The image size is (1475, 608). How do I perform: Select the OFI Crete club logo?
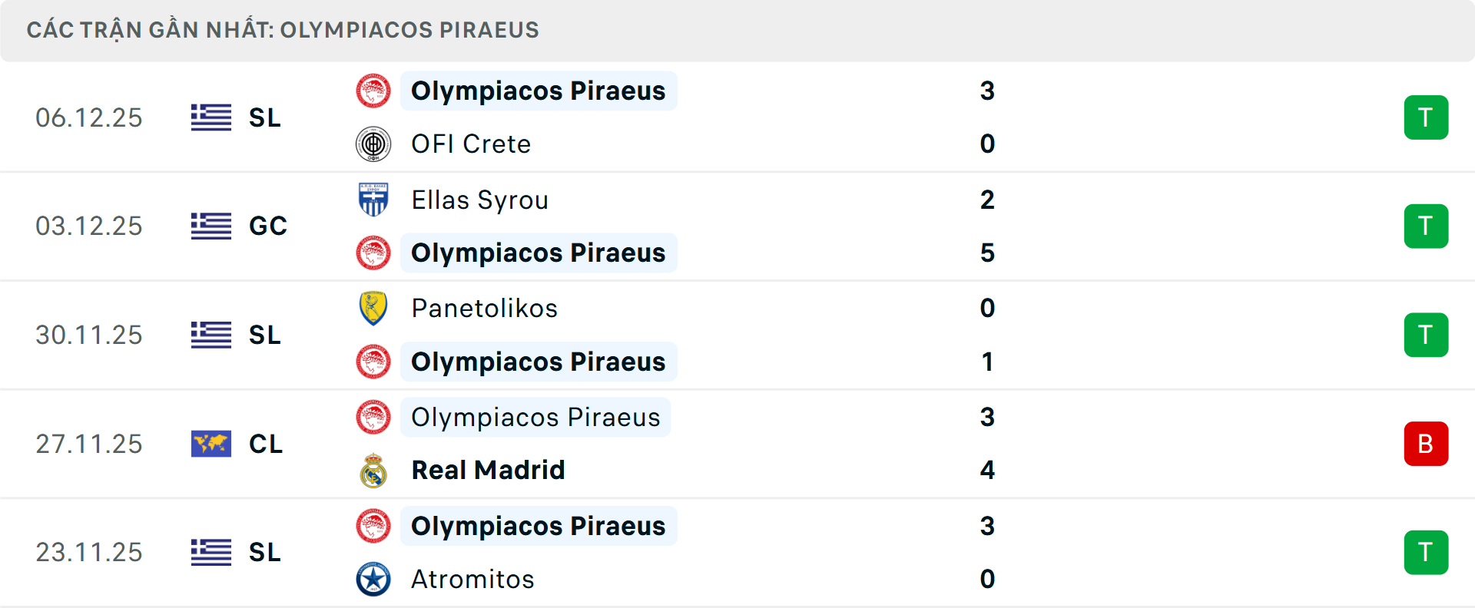point(373,144)
